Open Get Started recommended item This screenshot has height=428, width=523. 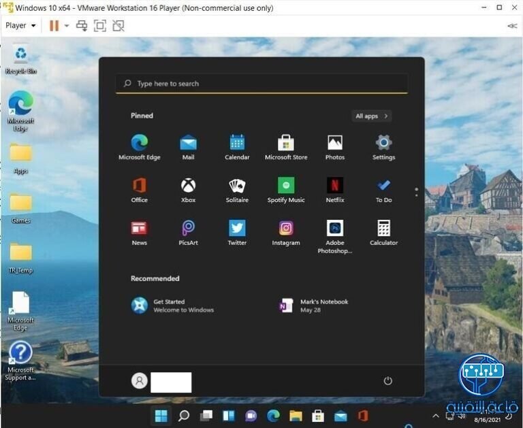point(172,306)
